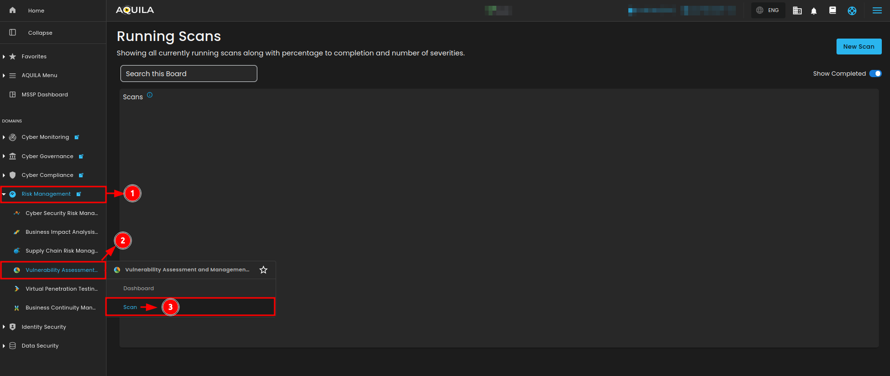The width and height of the screenshot is (890, 376).
Task: Open Supply Chain Risk Management item
Action: pos(61,251)
